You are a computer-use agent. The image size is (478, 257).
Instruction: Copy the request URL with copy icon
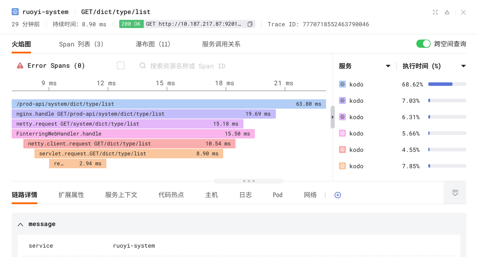(x=250, y=24)
